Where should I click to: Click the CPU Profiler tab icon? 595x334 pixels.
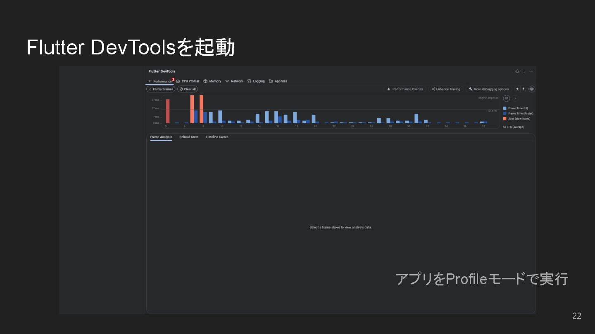point(178,81)
